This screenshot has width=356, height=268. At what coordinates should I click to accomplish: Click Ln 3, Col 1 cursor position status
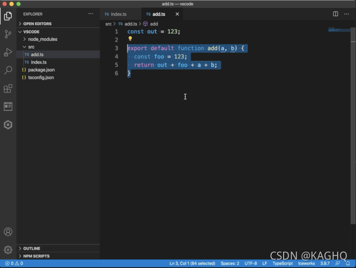(192, 264)
